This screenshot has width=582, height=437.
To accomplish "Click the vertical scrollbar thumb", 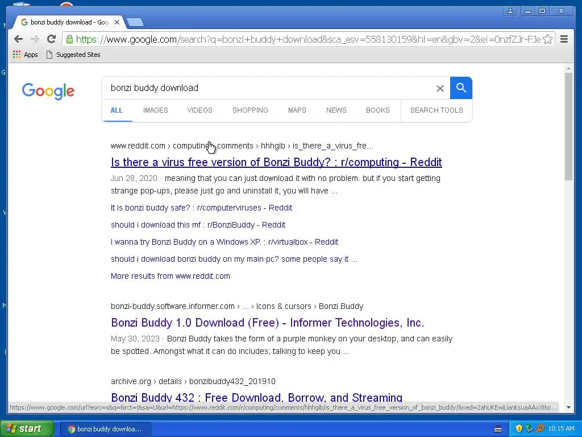I will click(568, 126).
